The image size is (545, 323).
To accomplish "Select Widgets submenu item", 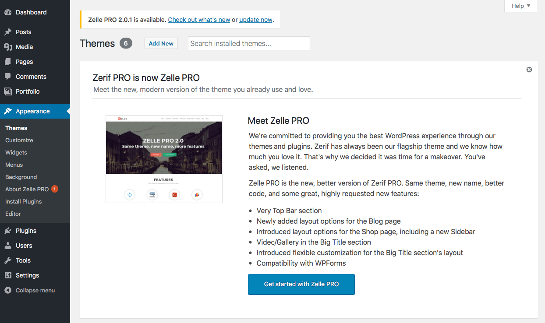I will 16,152.
